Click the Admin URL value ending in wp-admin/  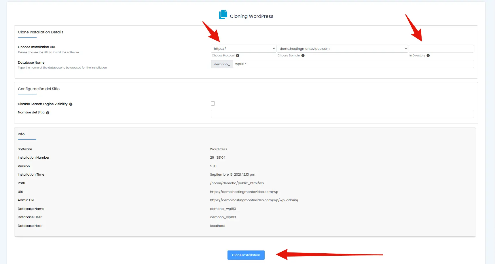click(x=254, y=200)
